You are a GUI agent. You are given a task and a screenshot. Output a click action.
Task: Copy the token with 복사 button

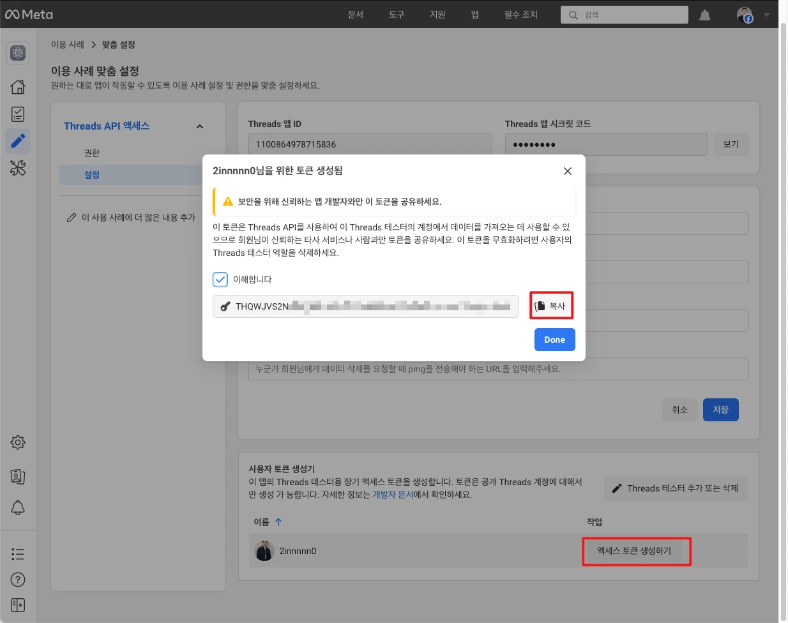(x=551, y=306)
